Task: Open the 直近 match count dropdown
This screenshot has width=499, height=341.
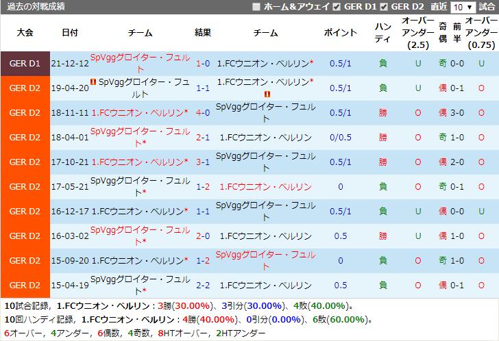Action: 463,7
